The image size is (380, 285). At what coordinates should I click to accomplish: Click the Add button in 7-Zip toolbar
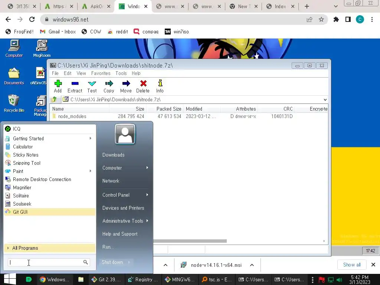click(x=58, y=86)
